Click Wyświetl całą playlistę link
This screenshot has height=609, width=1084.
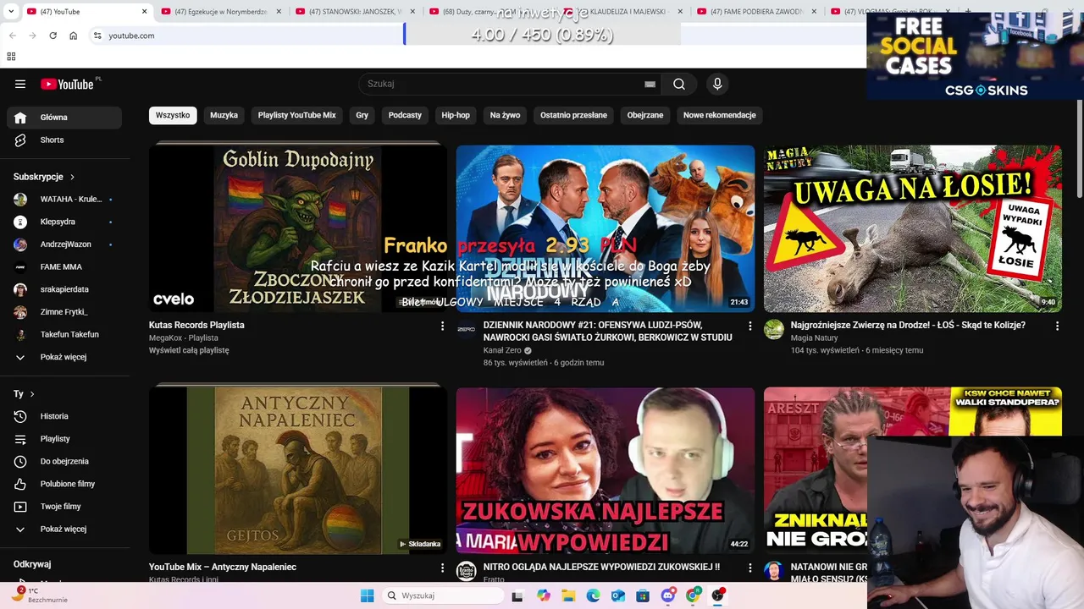pos(189,350)
